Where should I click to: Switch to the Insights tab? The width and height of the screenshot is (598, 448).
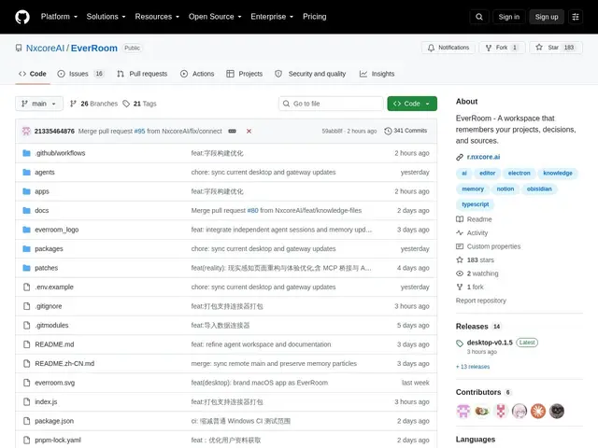pyautogui.click(x=377, y=74)
